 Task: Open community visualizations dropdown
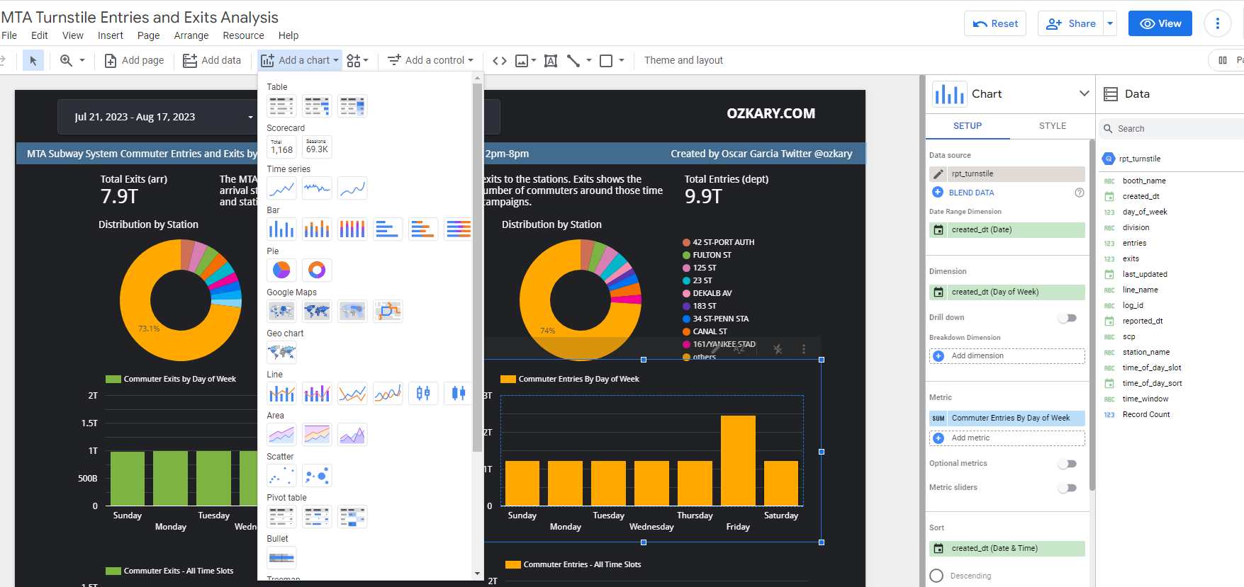tap(358, 61)
